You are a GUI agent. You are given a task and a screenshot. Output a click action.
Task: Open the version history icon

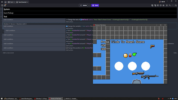tap(2, 5)
